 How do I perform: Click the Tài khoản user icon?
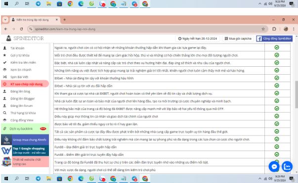point(5,48)
